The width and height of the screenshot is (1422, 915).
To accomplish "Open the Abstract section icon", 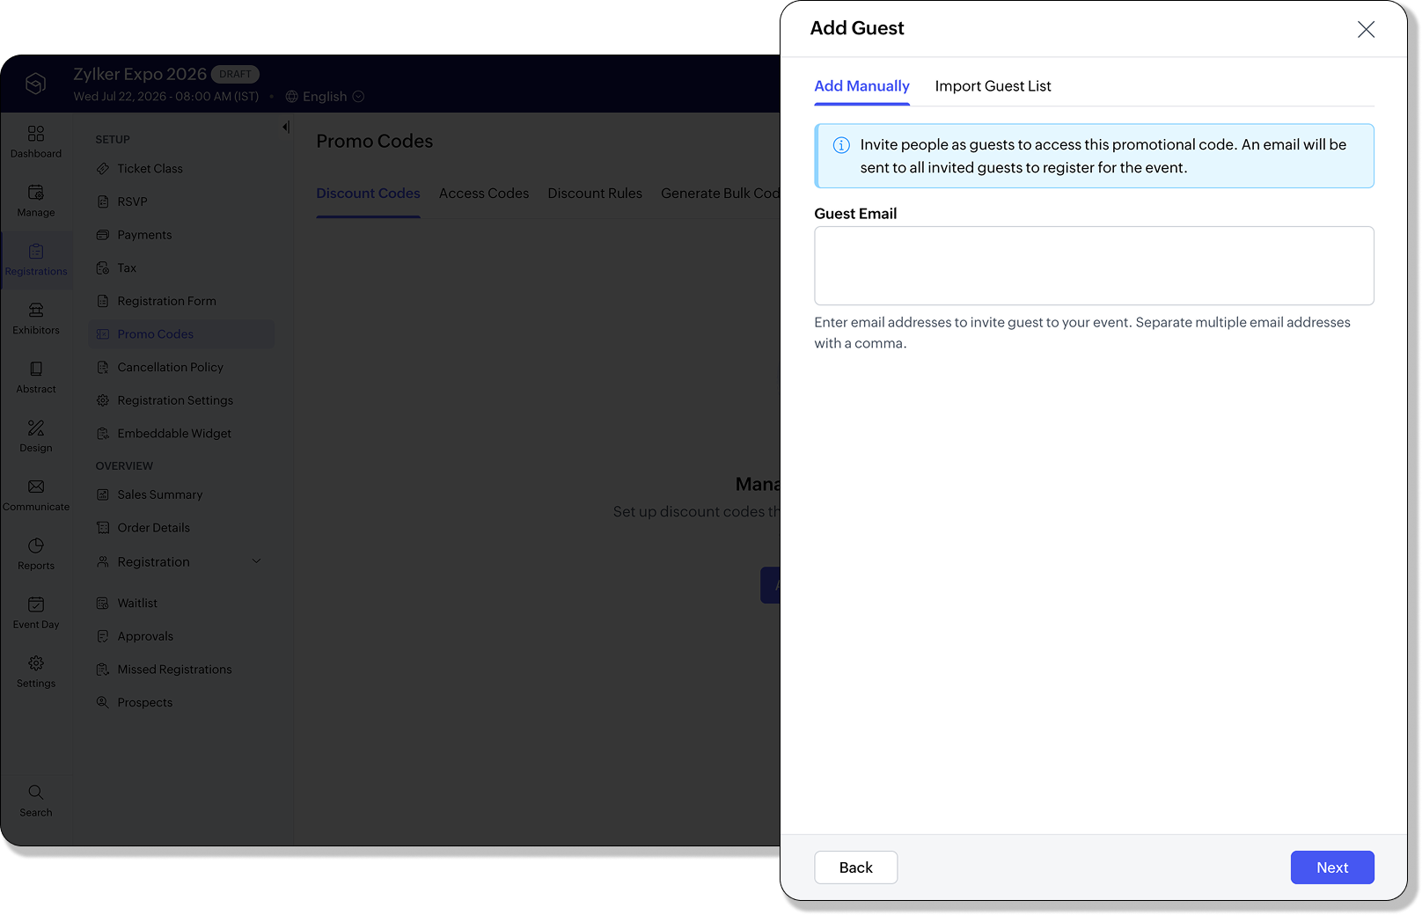I will click(36, 370).
